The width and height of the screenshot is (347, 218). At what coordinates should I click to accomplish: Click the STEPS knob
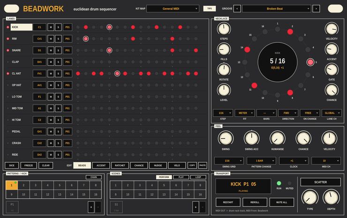click(x=224, y=29)
